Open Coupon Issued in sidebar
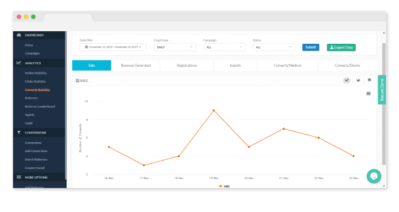This screenshot has width=399, height=212. 35,168
